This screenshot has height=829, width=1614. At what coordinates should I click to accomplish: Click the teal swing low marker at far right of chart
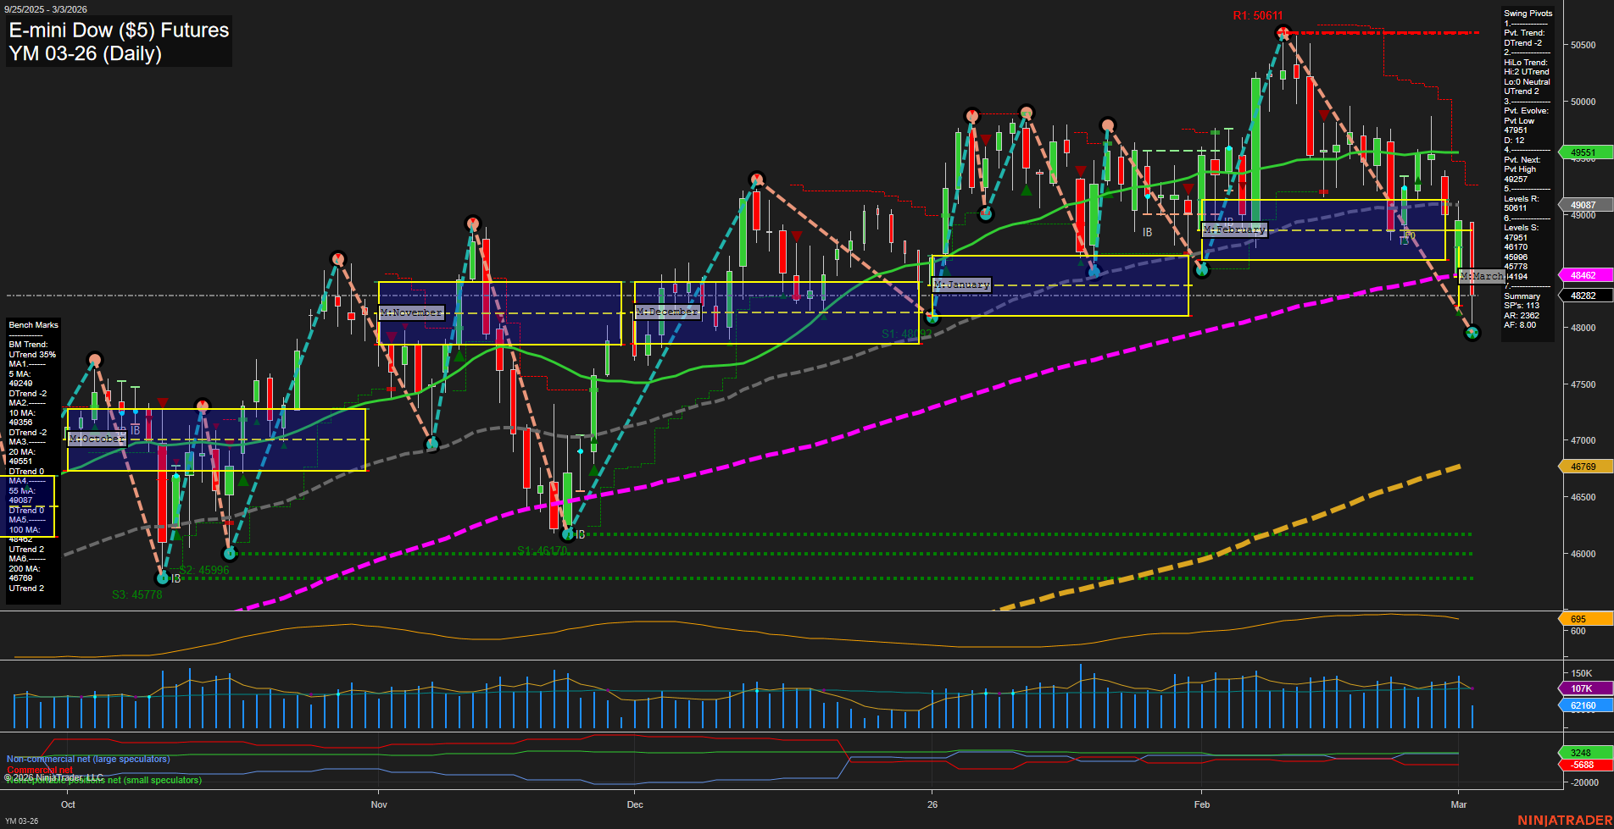point(1471,334)
